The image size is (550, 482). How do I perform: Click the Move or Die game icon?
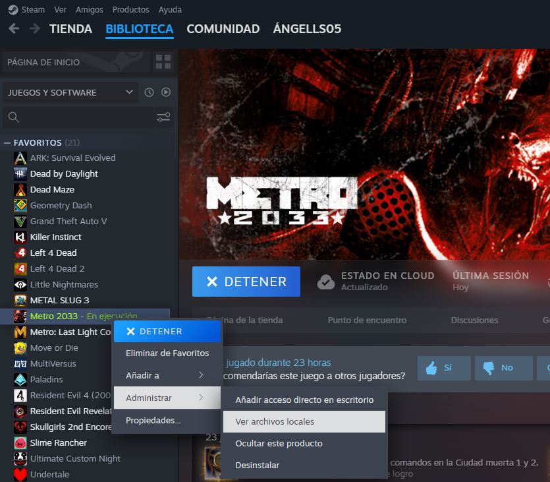[20, 348]
